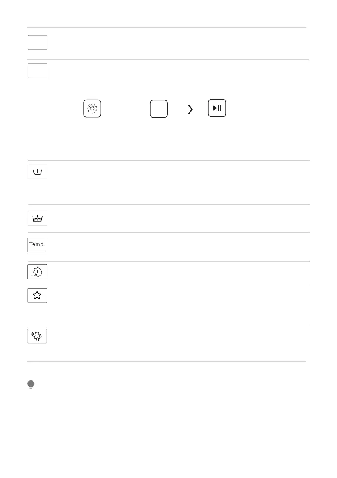Click the right-pointing chevron arrow

tap(190, 109)
